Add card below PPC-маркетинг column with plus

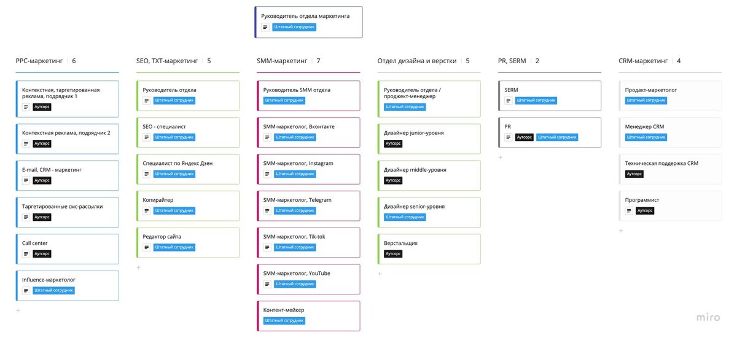click(x=18, y=310)
